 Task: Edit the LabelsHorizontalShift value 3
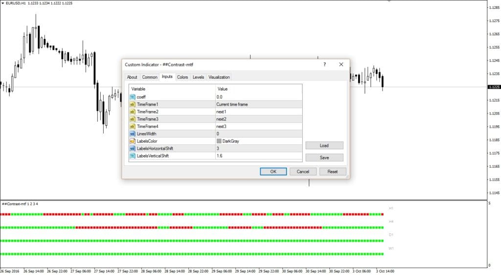(x=259, y=148)
